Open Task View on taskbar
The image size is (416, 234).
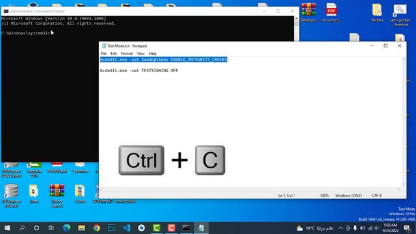click(x=51, y=228)
